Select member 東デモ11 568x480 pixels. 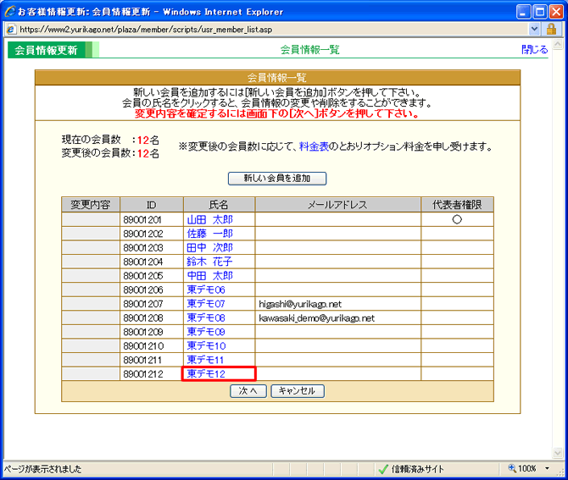point(205,360)
